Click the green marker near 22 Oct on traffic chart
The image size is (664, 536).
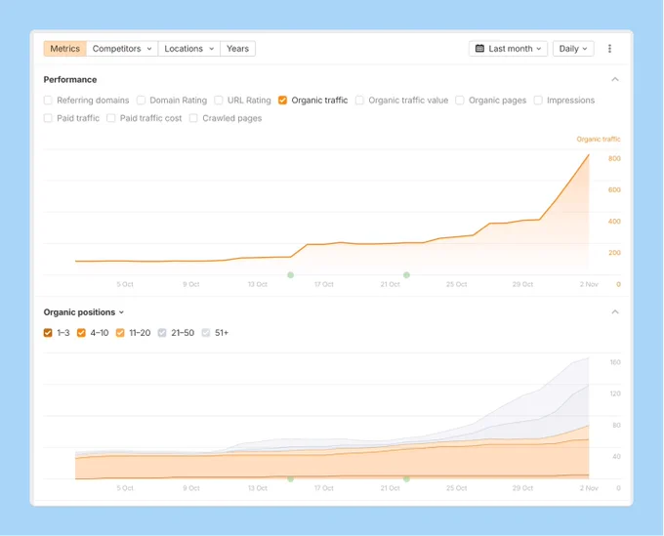point(406,275)
